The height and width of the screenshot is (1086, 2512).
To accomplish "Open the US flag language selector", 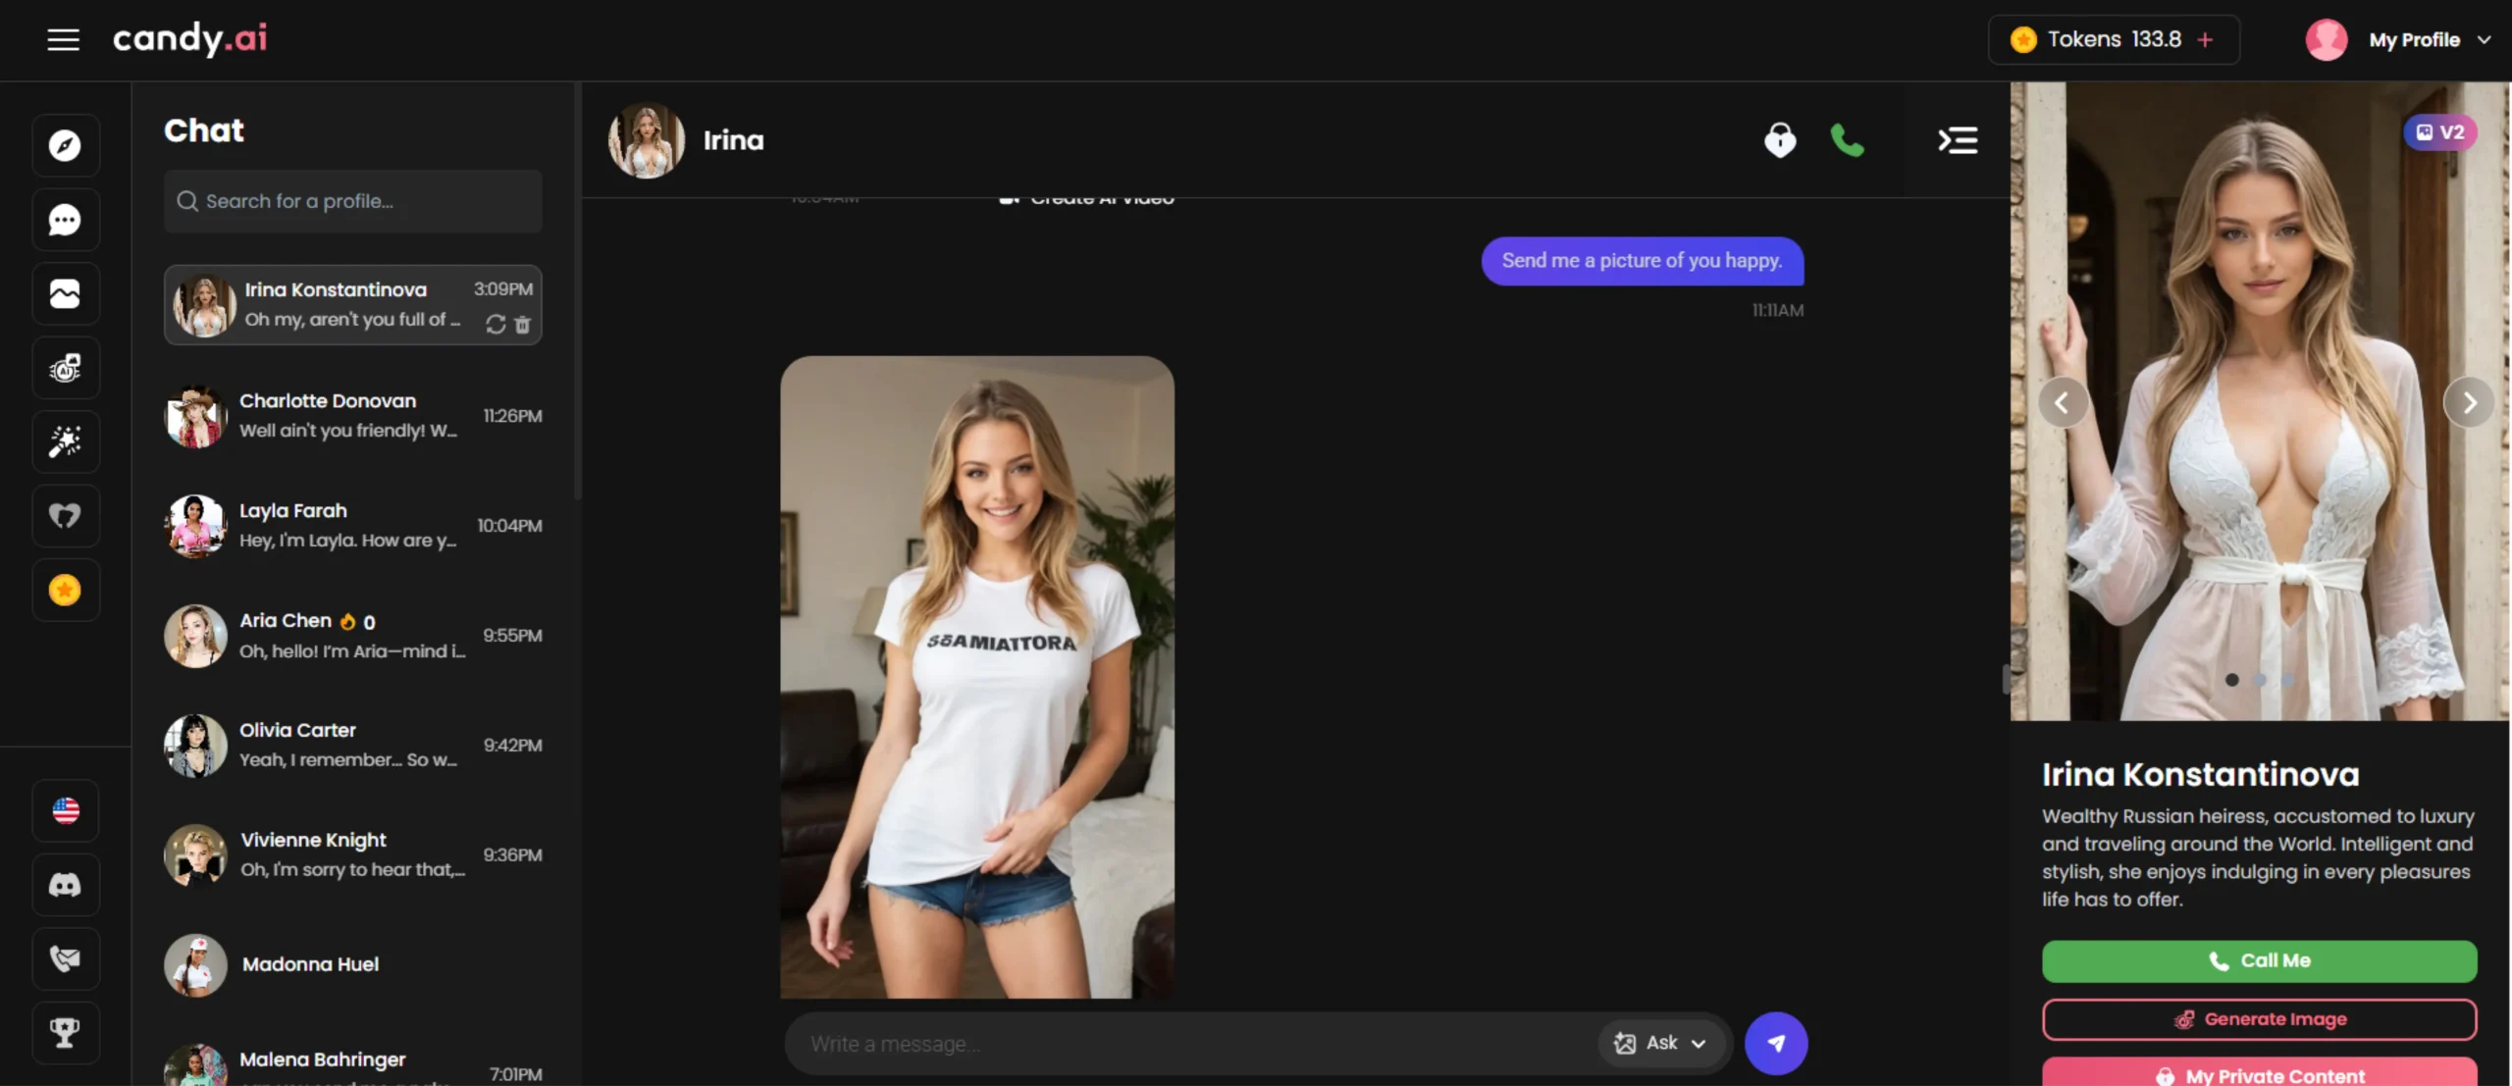I will click(65, 810).
